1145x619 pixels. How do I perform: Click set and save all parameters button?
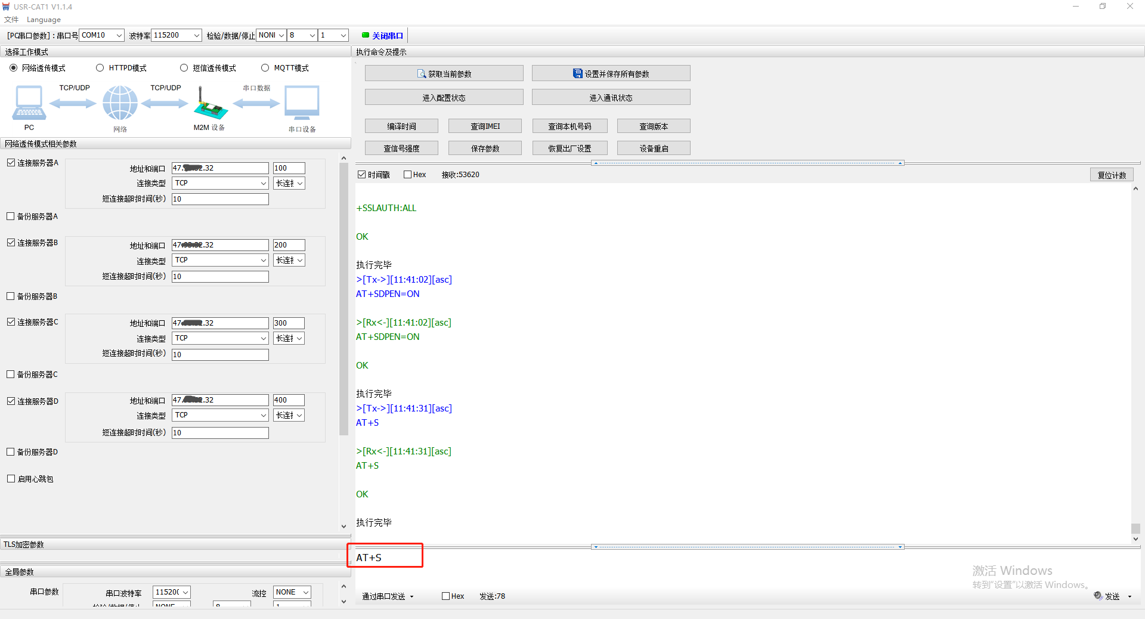(x=611, y=74)
